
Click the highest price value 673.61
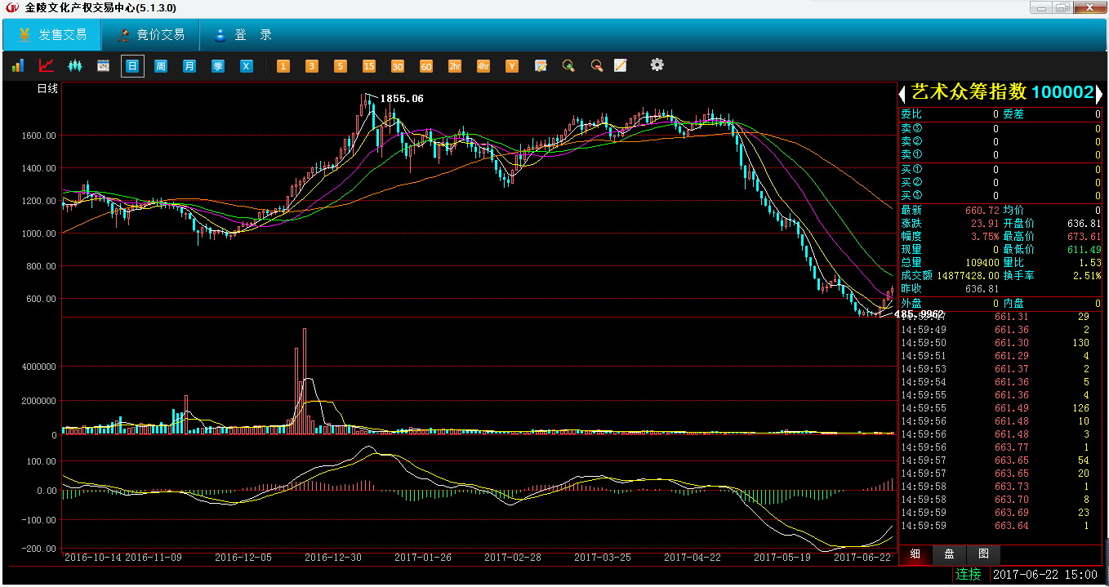[x=1085, y=237]
